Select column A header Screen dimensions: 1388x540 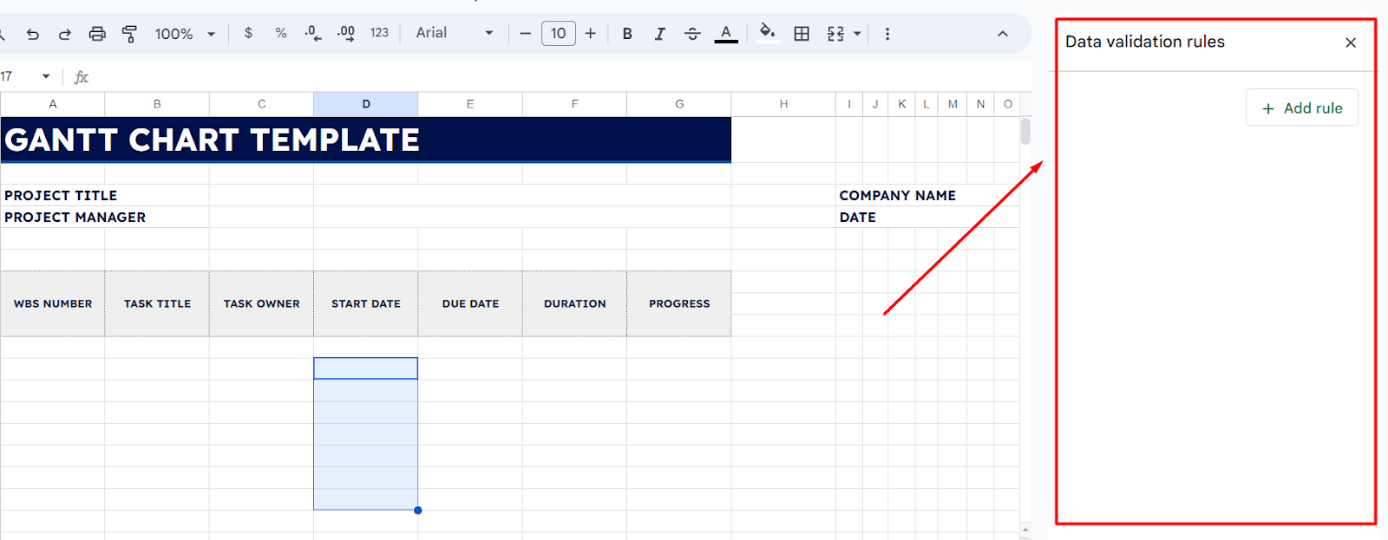click(53, 104)
